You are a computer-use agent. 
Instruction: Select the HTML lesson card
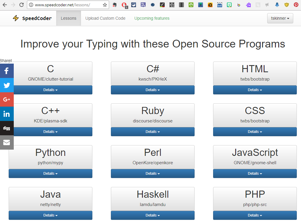pos(255,74)
